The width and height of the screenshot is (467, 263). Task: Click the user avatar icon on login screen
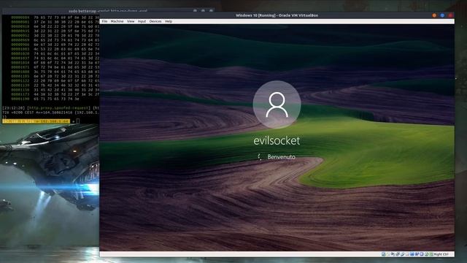(x=277, y=104)
